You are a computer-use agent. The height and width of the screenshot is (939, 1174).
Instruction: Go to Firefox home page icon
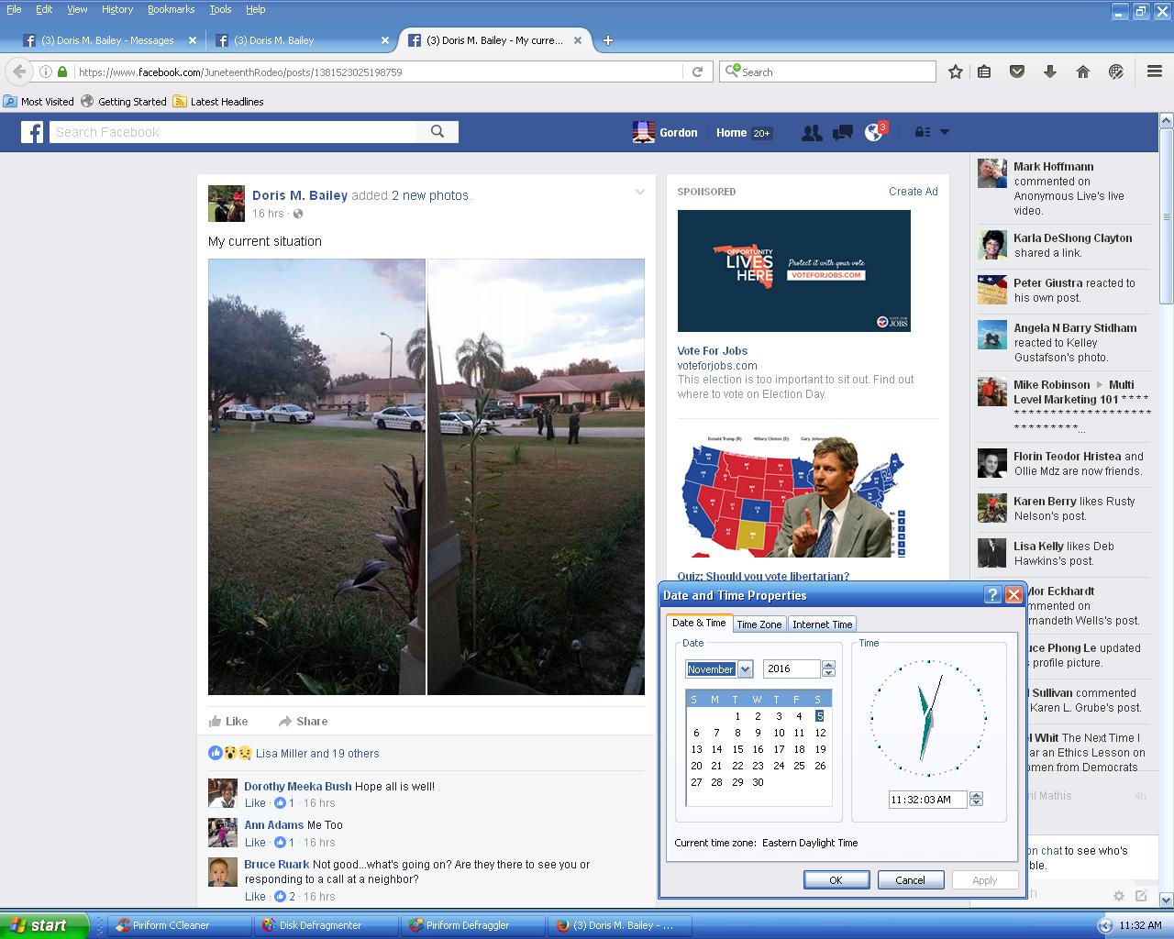coord(1083,72)
